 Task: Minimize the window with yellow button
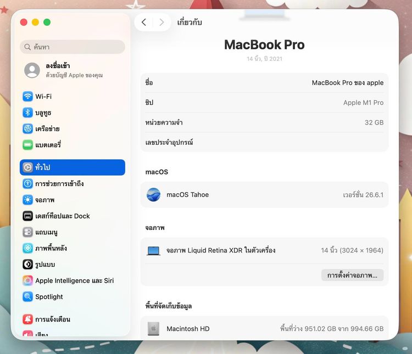point(36,23)
